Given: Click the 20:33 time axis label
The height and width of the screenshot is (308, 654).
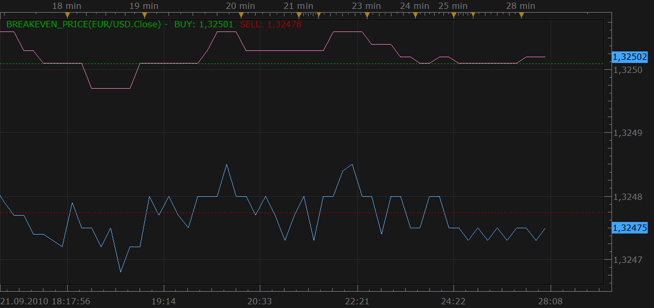Looking at the screenshot, I should (260, 302).
